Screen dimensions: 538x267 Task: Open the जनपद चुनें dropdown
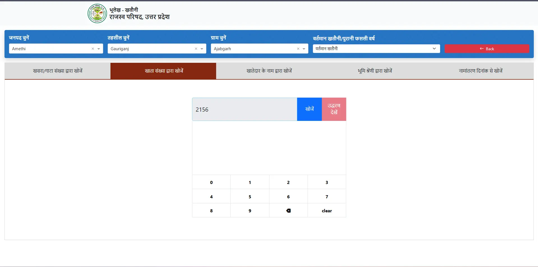pyautogui.click(x=99, y=49)
